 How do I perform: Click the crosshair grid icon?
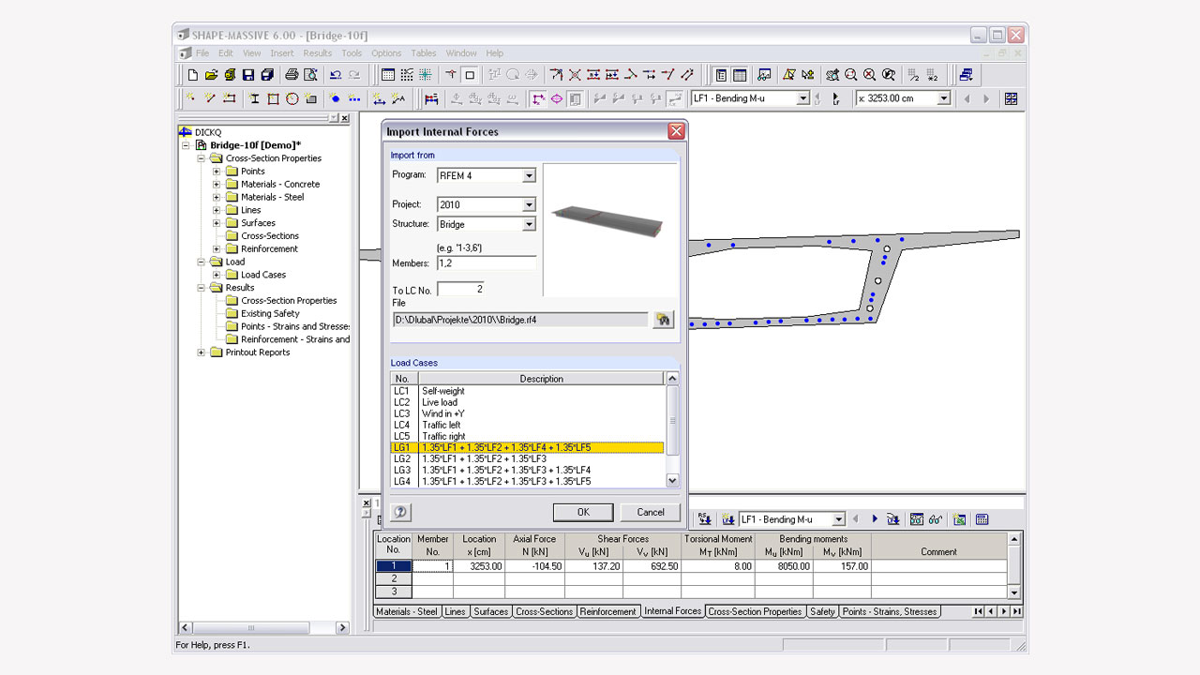426,75
